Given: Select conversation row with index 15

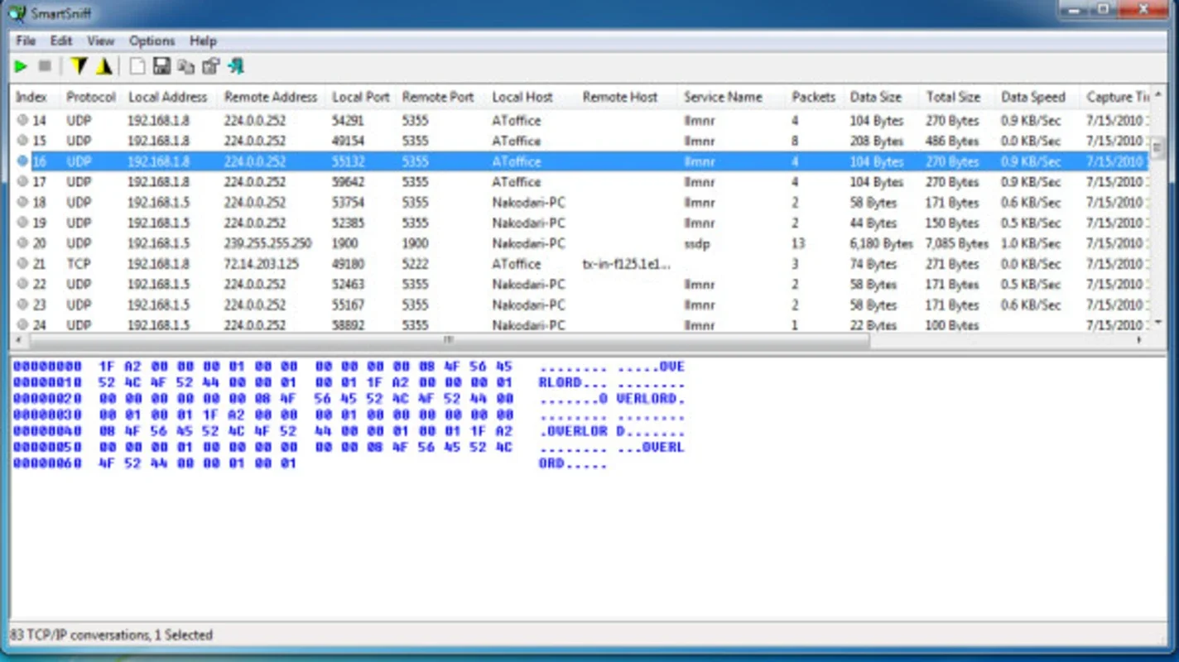Looking at the screenshot, I should (x=580, y=141).
